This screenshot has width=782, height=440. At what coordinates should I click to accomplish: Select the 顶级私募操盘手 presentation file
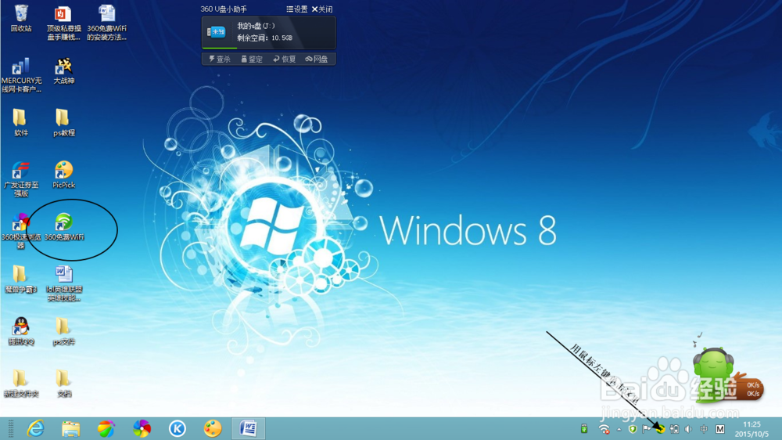tap(63, 23)
